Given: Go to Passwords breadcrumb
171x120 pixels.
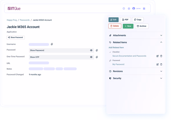Looking at the screenshot, I should (x=25, y=20).
